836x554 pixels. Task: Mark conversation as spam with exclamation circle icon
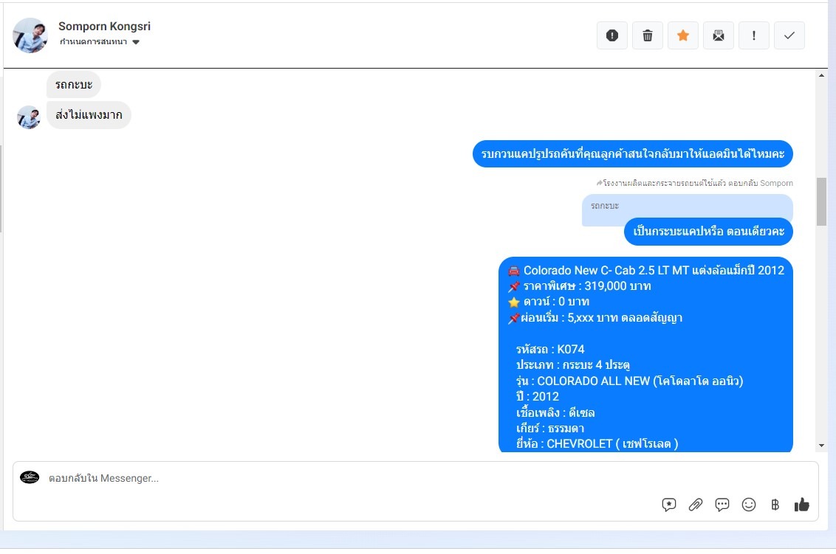tap(612, 35)
